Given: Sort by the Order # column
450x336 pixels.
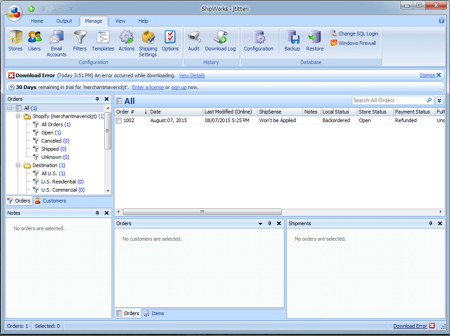Looking at the screenshot, I should (x=132, y=112).
